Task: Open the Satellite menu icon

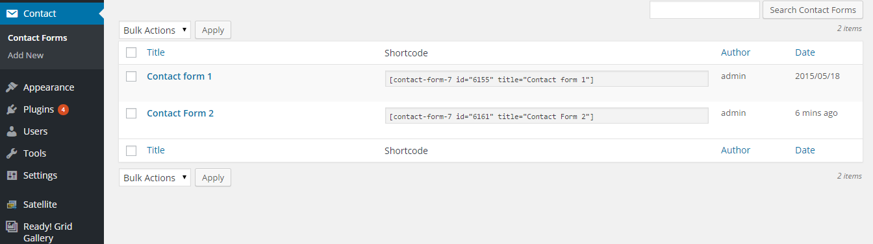Action: tap(12, 205)
